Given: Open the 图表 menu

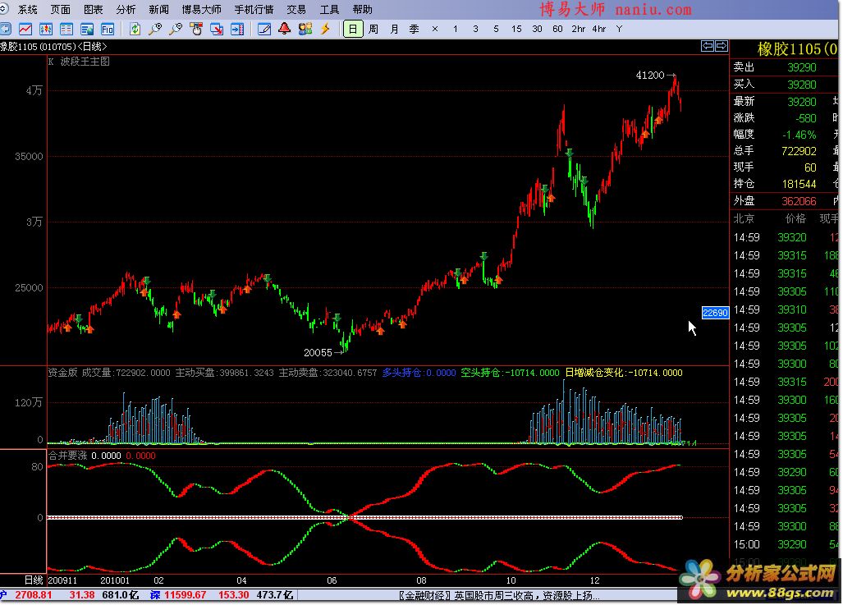Looking at the screenshot, I should click(x=93, y=9).
